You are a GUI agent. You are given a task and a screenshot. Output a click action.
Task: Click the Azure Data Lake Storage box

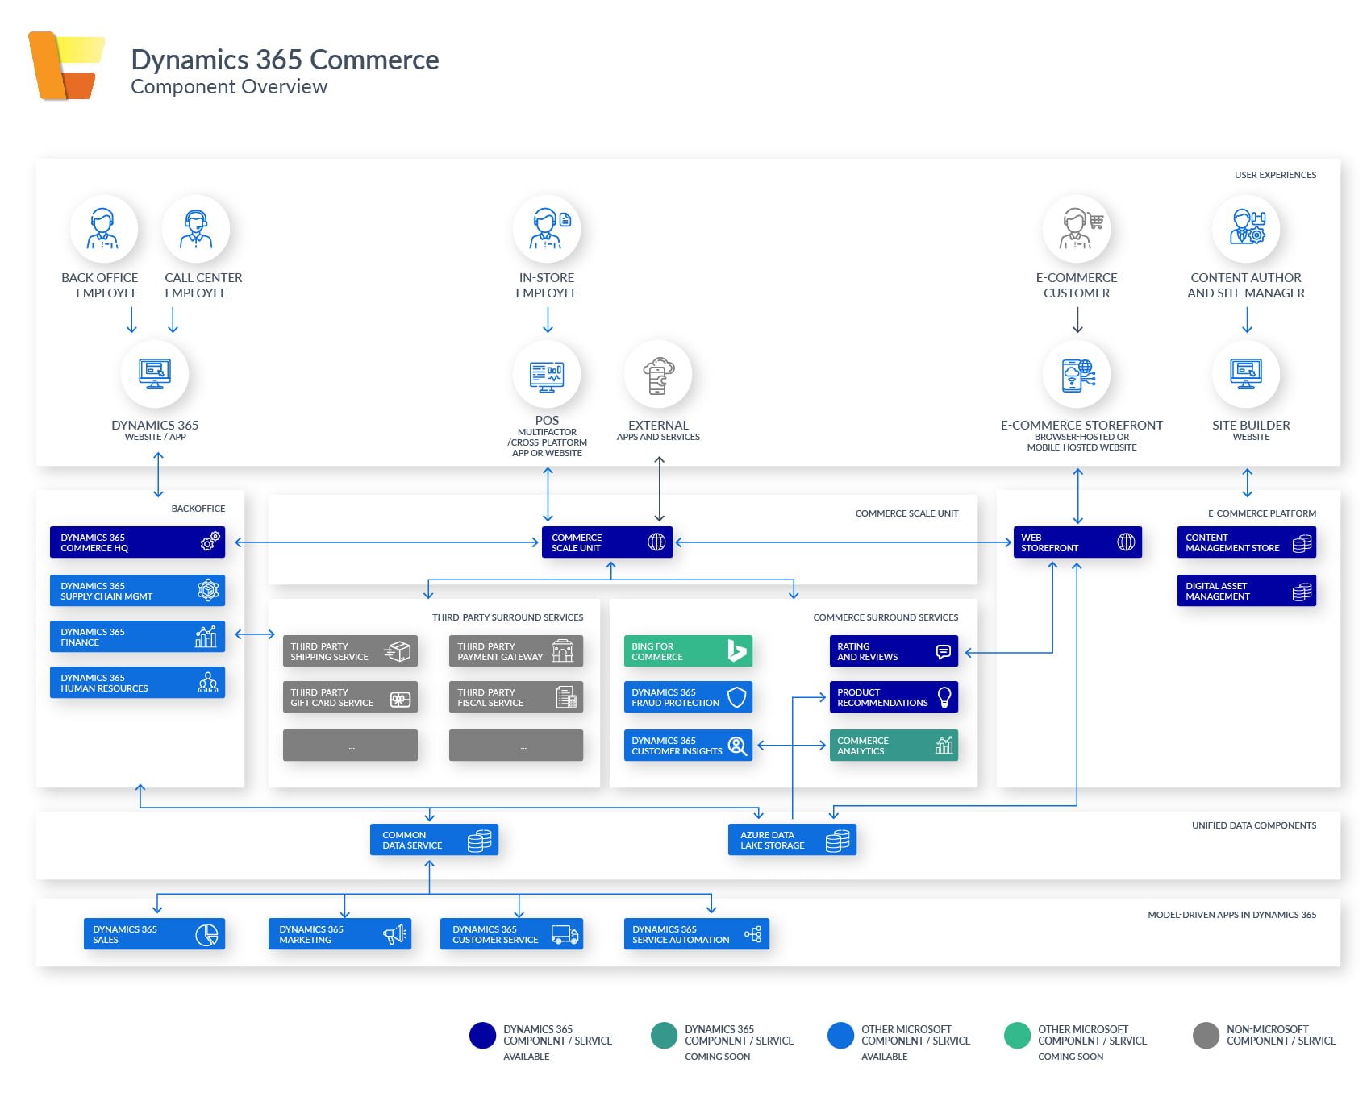click(792, 840)
